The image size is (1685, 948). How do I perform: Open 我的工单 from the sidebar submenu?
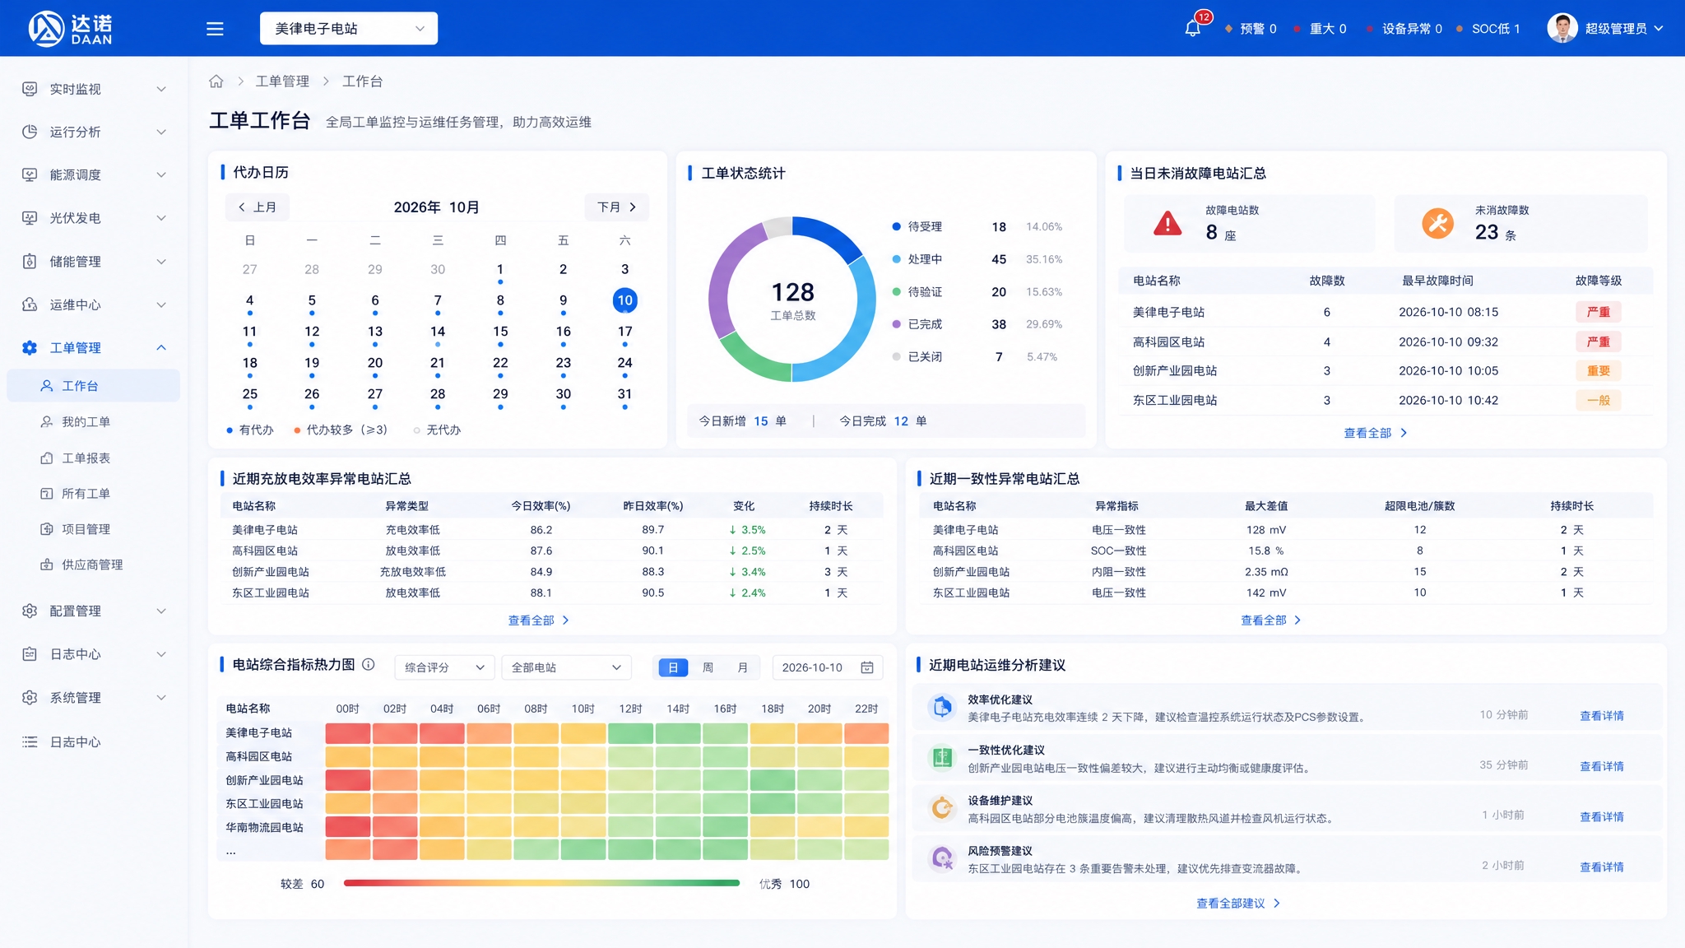point(86,421)
